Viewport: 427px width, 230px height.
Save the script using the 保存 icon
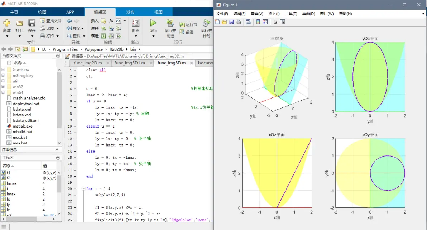[32, 23]
